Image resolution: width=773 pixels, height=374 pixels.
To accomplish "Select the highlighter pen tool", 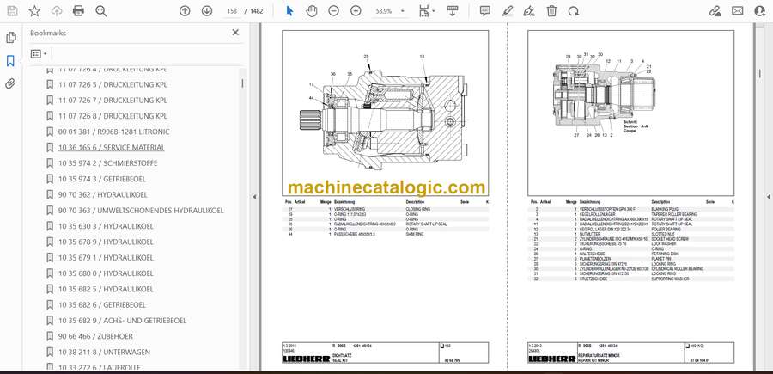I will click(508, 11).
